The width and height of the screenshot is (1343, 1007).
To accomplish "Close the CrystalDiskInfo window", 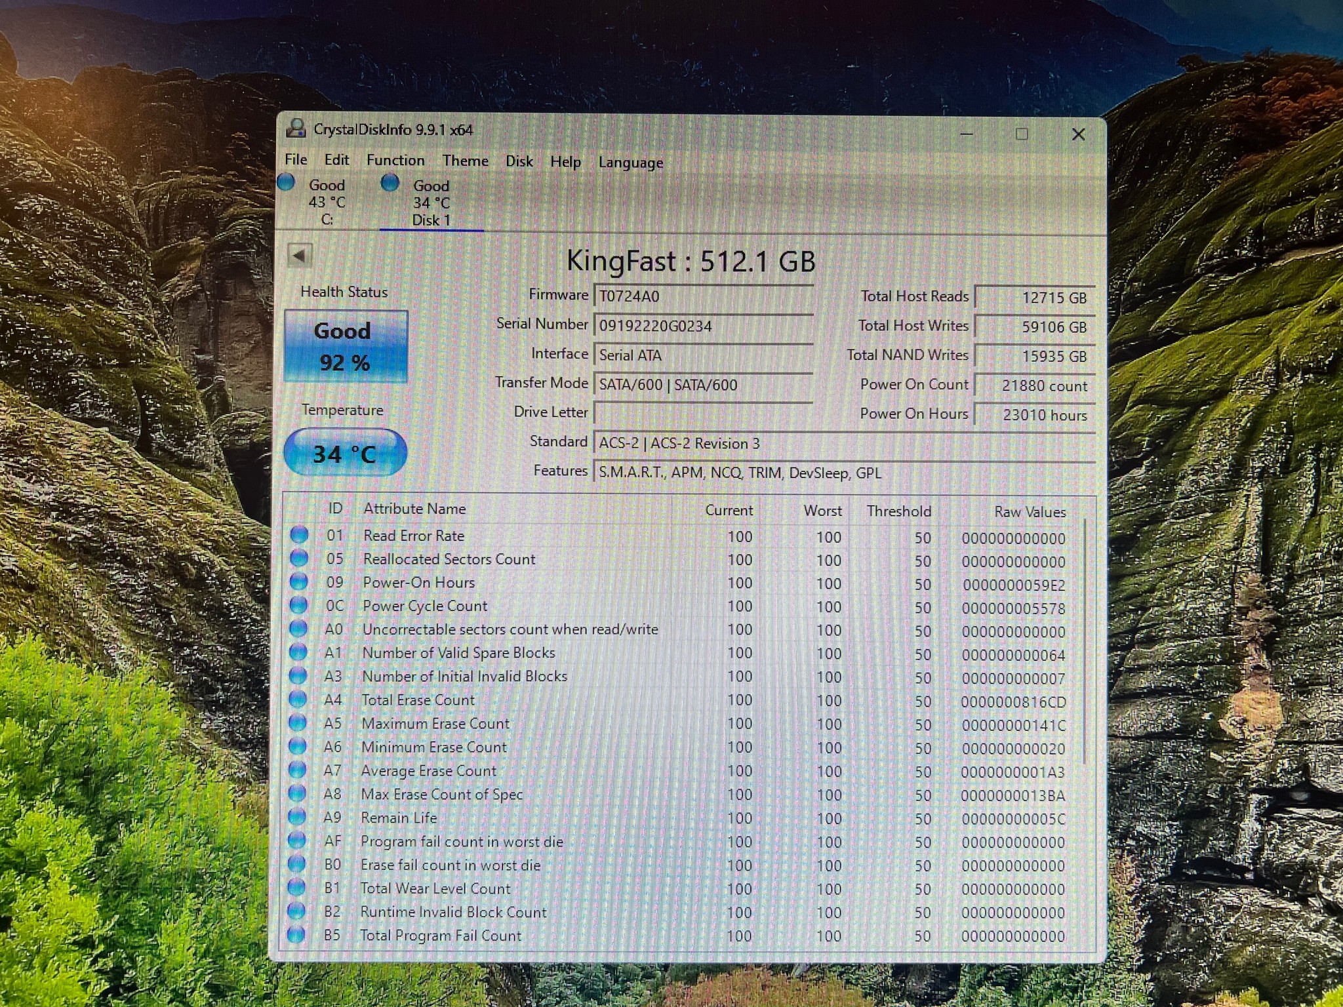I will pos(1078,134).
